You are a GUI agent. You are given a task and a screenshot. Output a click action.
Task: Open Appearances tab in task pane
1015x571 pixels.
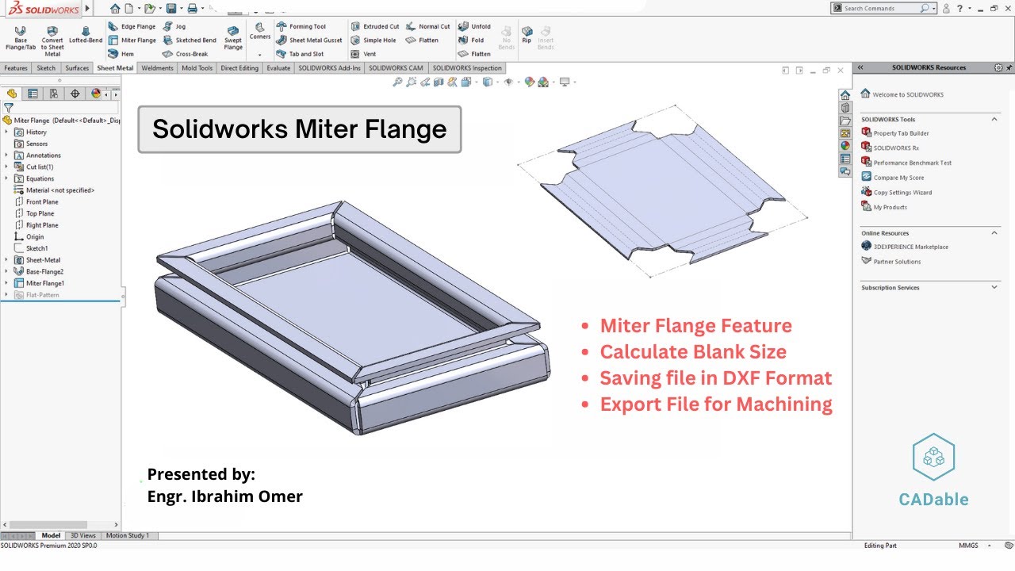click(x=845, y=146)
